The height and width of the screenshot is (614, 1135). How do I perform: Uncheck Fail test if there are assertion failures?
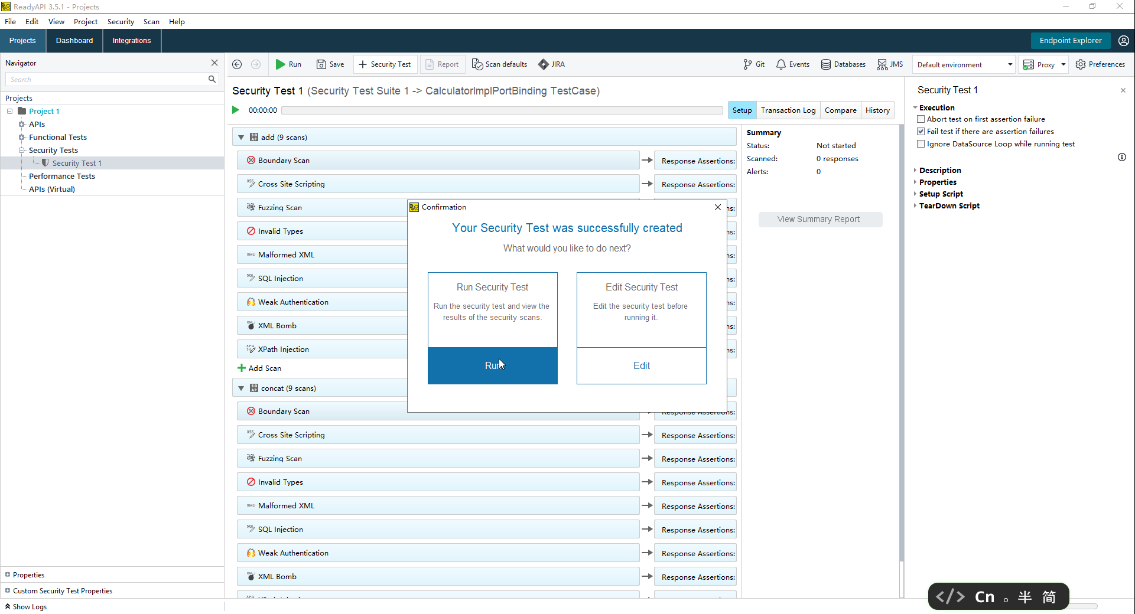click(921, 132)
